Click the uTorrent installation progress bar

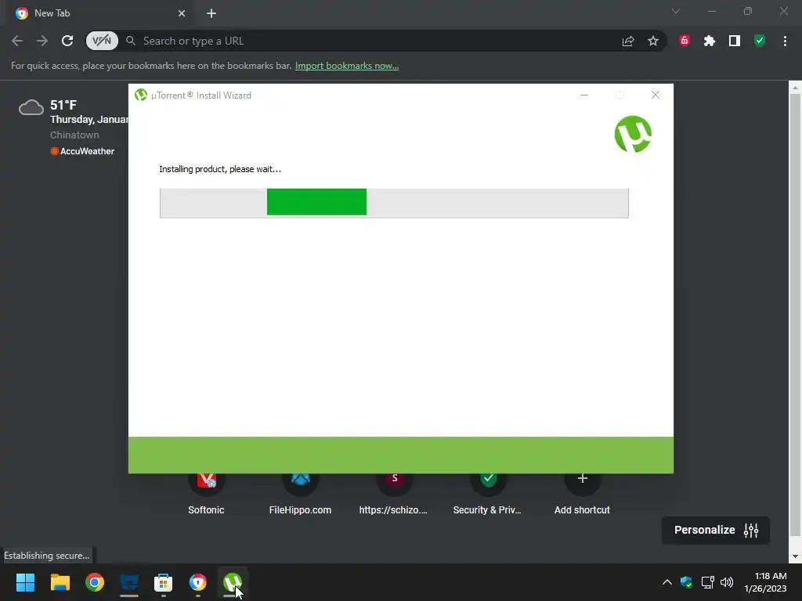[394, 203]
